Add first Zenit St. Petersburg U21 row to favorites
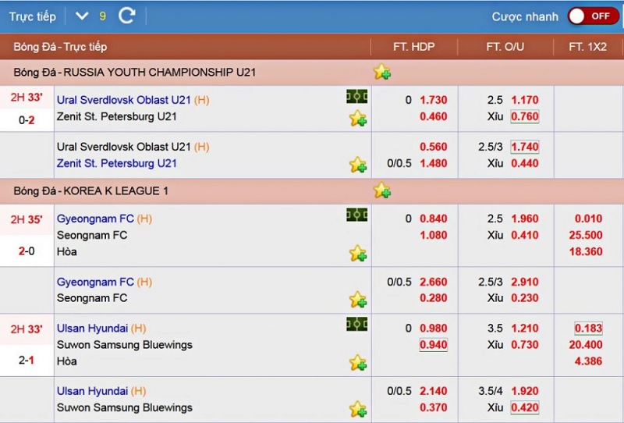 click(x=358, y=119)
